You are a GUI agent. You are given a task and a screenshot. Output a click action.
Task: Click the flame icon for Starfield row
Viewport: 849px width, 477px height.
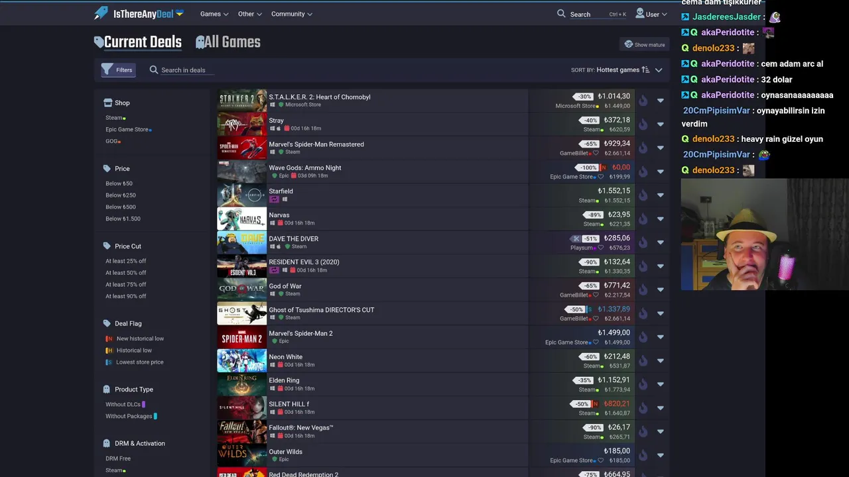(643, 195)
